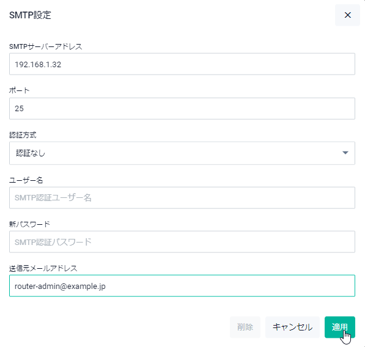Click the 新パスワード label text

point(29,224)
